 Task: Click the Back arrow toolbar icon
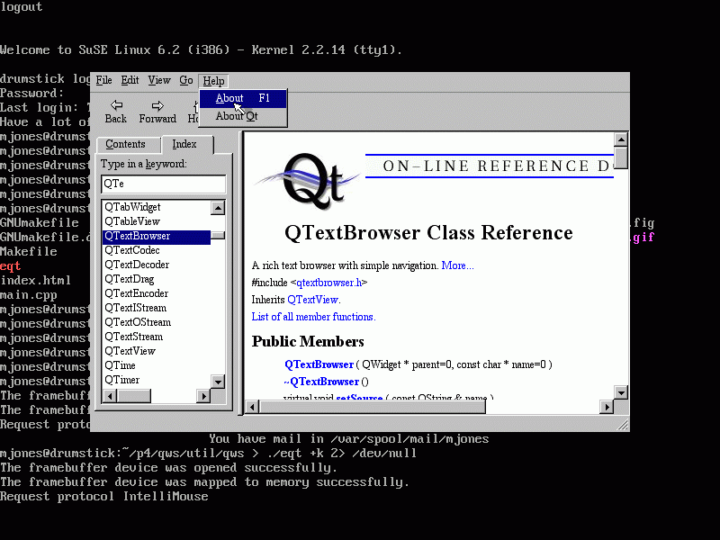(x=116, y=106)
